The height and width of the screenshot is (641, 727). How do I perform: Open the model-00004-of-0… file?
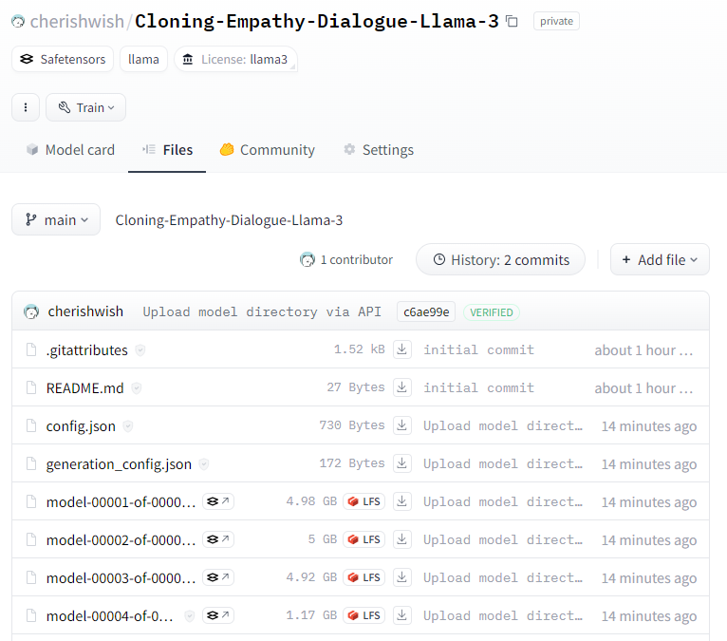pos(109,616)
